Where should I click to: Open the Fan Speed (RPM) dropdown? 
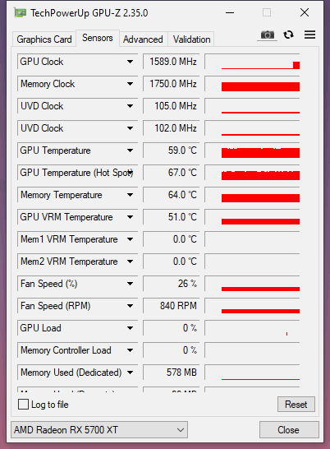tap(130, 306)
